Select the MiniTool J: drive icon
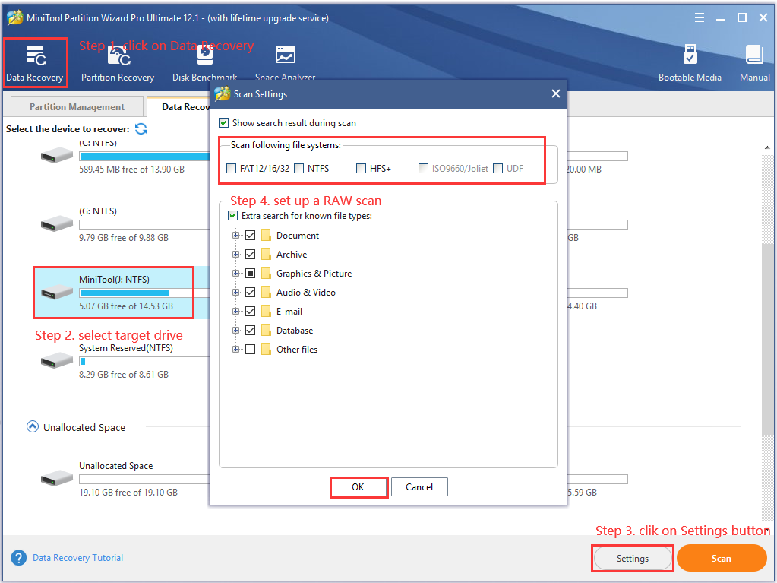This screenshot has width=777, height=583. pyautogui.click(x=57, y=292)
